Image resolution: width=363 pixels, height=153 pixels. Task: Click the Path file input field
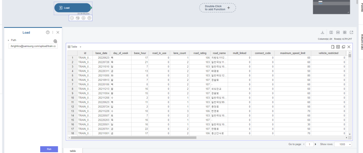pos(33,46)
